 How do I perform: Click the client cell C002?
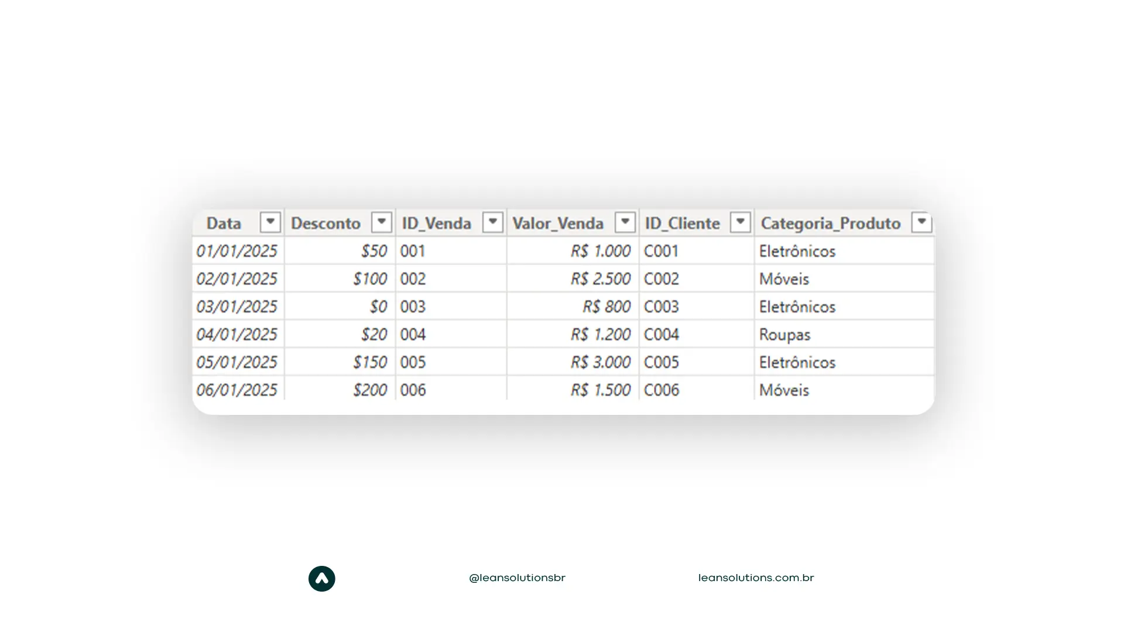click(x=697, y=279)
